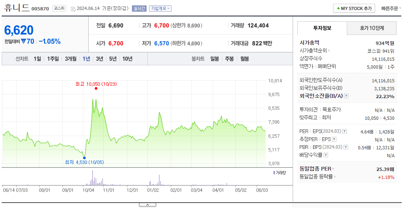Viewport: 403px width, 208px height.
Task: Select the 1년 line chart period
Action: [x=86, y=59]
